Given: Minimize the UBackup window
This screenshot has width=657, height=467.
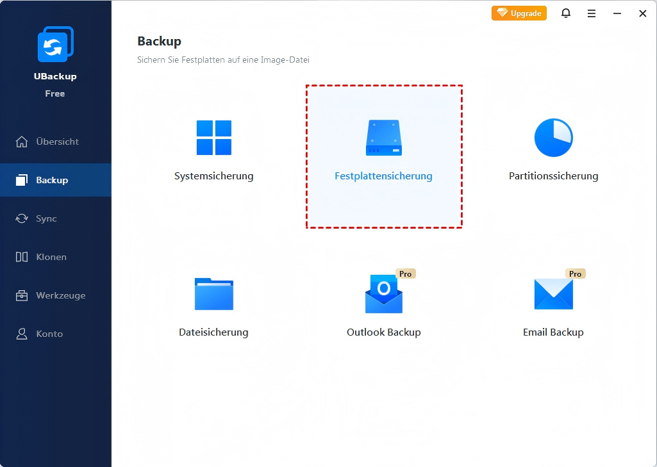Looking at the screenshot, I should tap(617, 13).
